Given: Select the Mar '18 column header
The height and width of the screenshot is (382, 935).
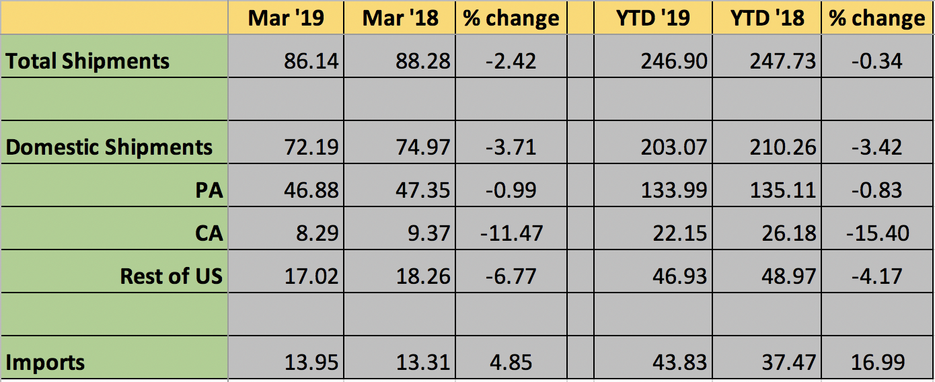Looking at the screenshot, I should click(400, 17).
